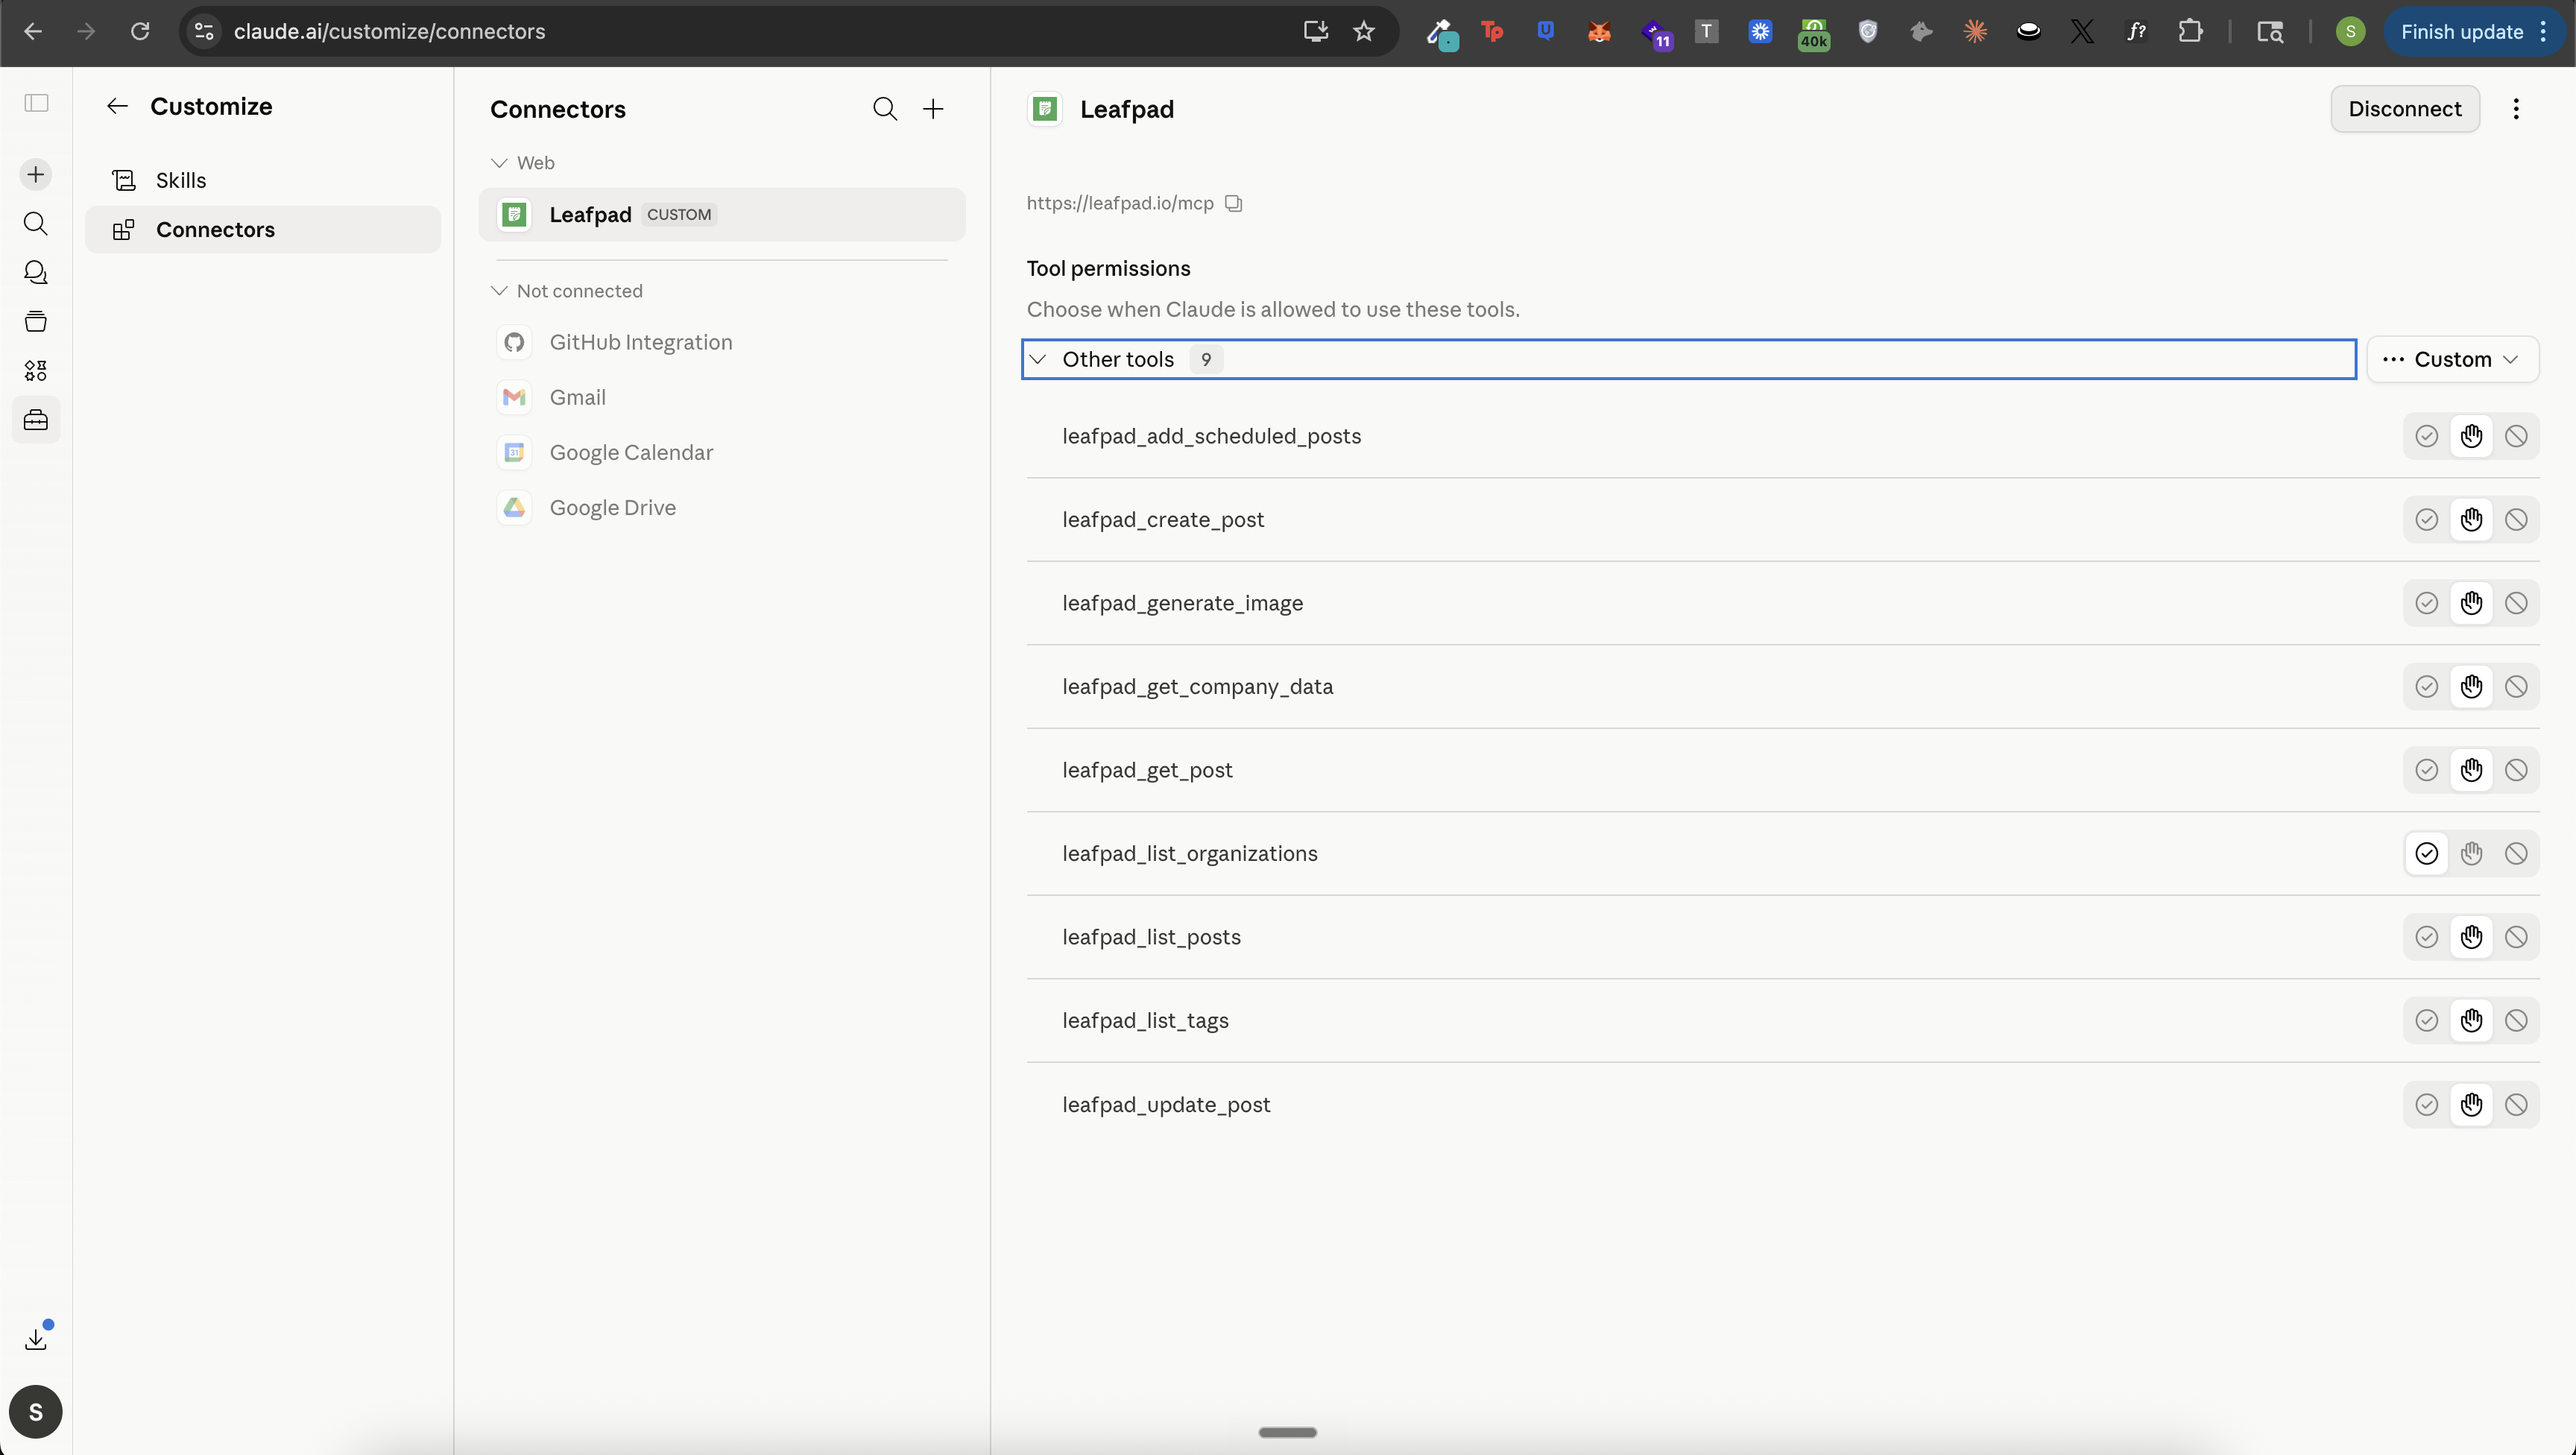Open the toolbox customize icon

(36, 420)
